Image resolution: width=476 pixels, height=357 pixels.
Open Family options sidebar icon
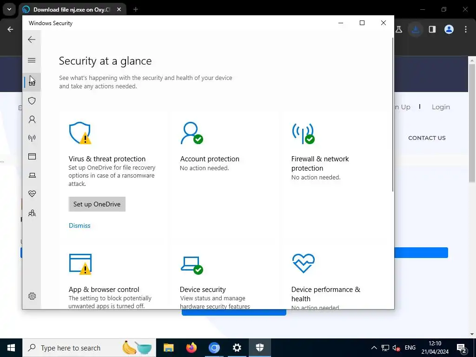coord(32,213)
